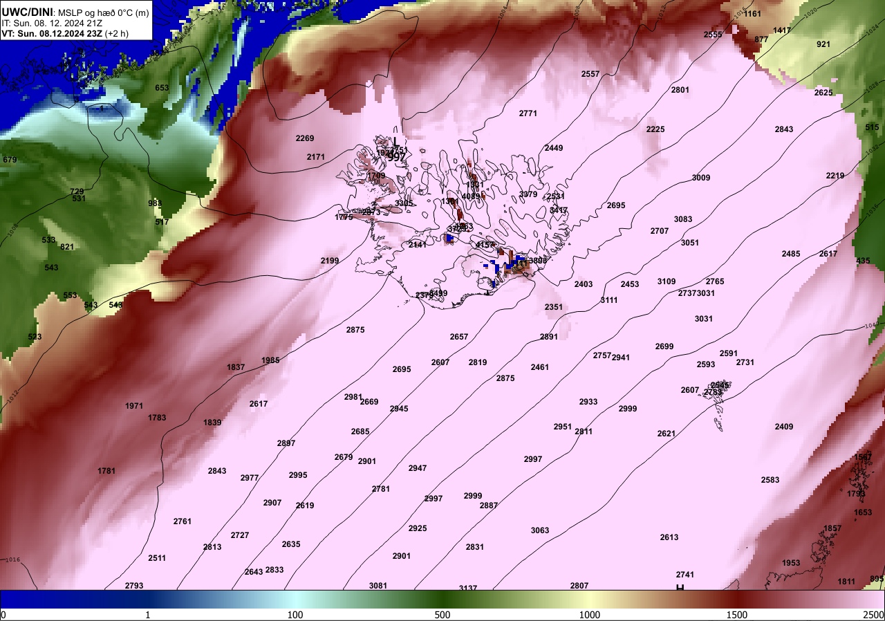
Task: Click the height value 2807
Action: 579,586
